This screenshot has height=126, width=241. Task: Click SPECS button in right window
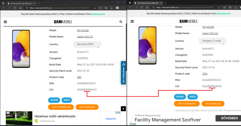[x=192, y=97]
